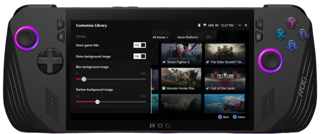
Task: Click the Steam icon on Street Fighter 6
Action: pos(164,62)
